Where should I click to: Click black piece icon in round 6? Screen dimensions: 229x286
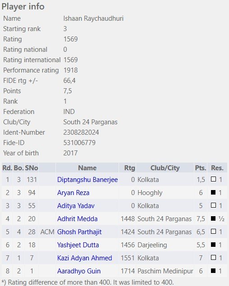(213, 245)
